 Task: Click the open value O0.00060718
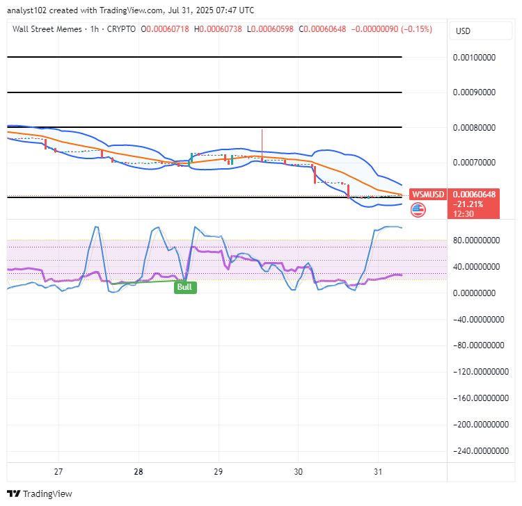(x=165, y=29)
